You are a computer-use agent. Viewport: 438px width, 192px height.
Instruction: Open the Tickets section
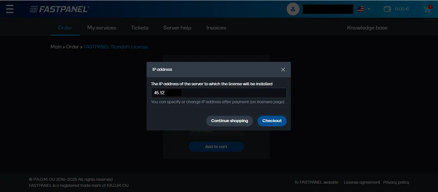tap(139, 28)
